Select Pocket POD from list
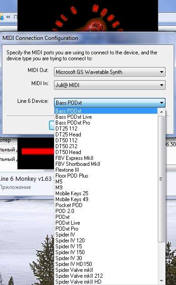 (x=106, y=205)
